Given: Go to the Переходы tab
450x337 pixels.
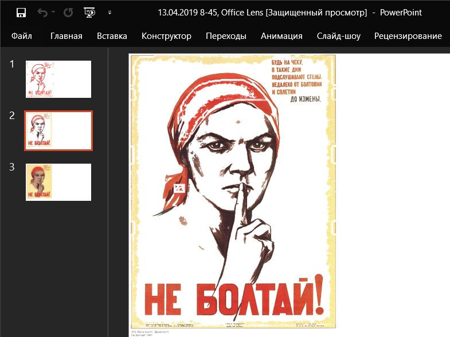Looking at the screenshot, I should pos(226,36).
